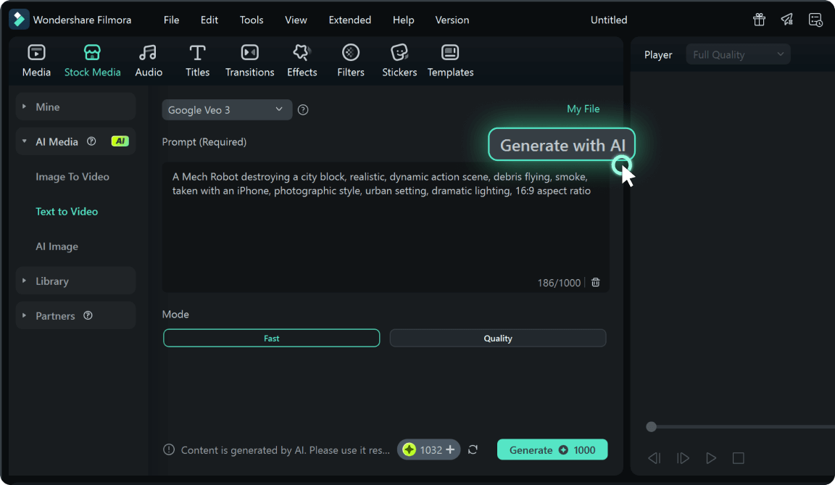This screenshot has width=835, height=485.
Task: Click the Untitled project title
Action: [x=609, y=20]
